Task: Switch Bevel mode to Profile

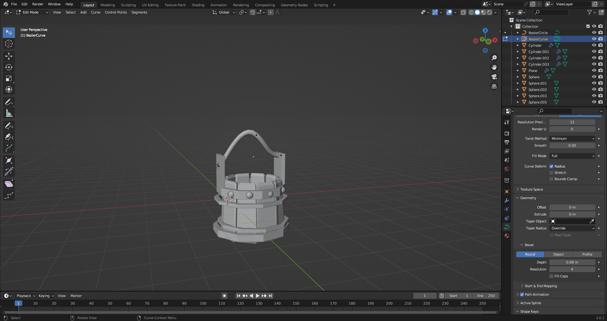Action: tap(587, 254)
